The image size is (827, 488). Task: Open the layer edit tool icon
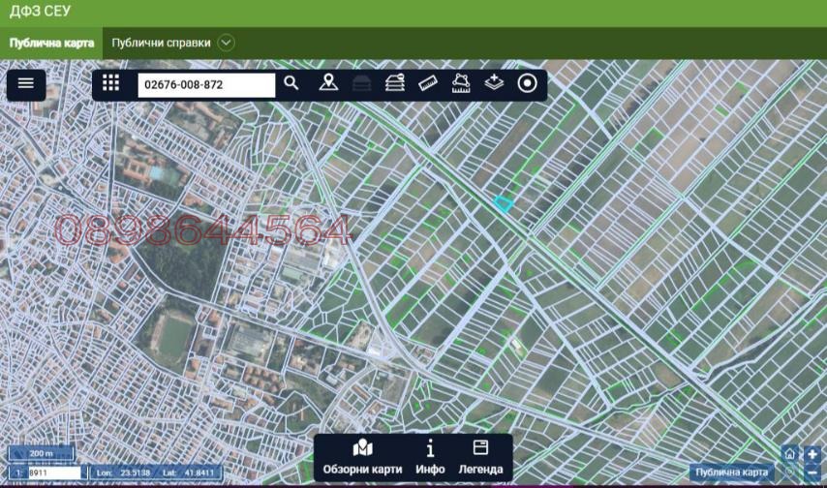394,84
